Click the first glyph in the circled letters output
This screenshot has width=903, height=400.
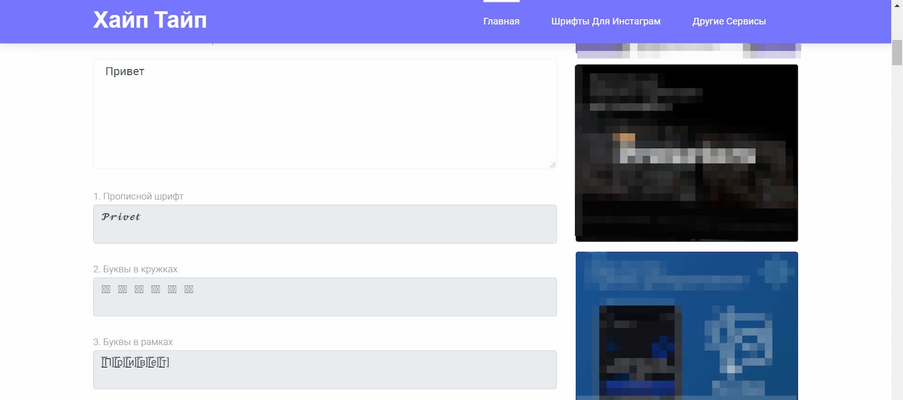106,290
